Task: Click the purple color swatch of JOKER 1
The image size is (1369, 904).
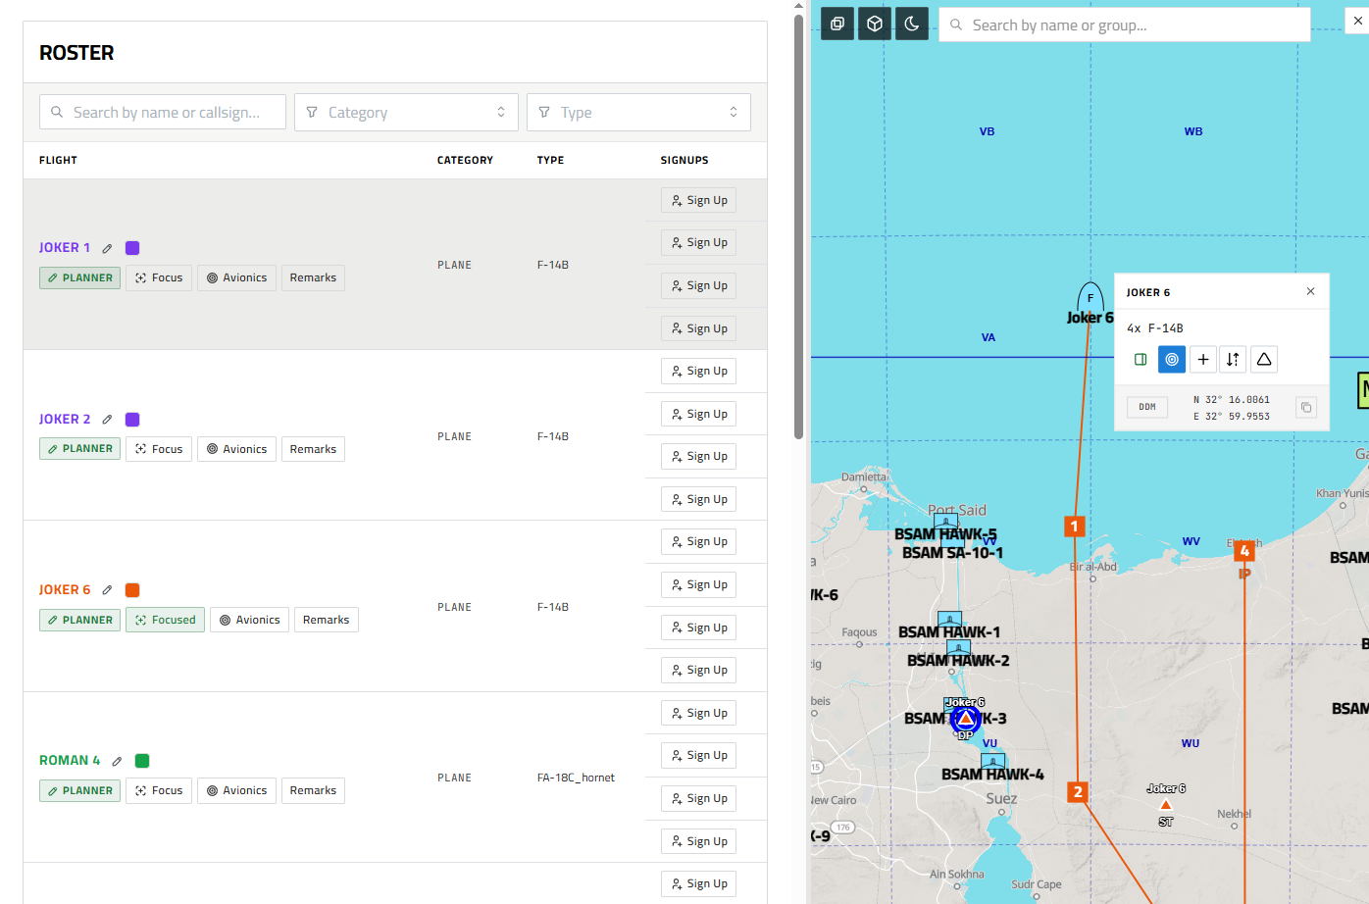Action: pos(132,248)
